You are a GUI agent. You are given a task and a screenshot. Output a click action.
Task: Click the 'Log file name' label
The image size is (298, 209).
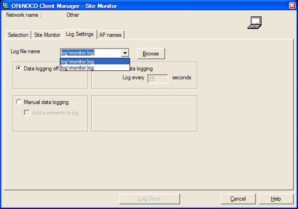[25, 51]
